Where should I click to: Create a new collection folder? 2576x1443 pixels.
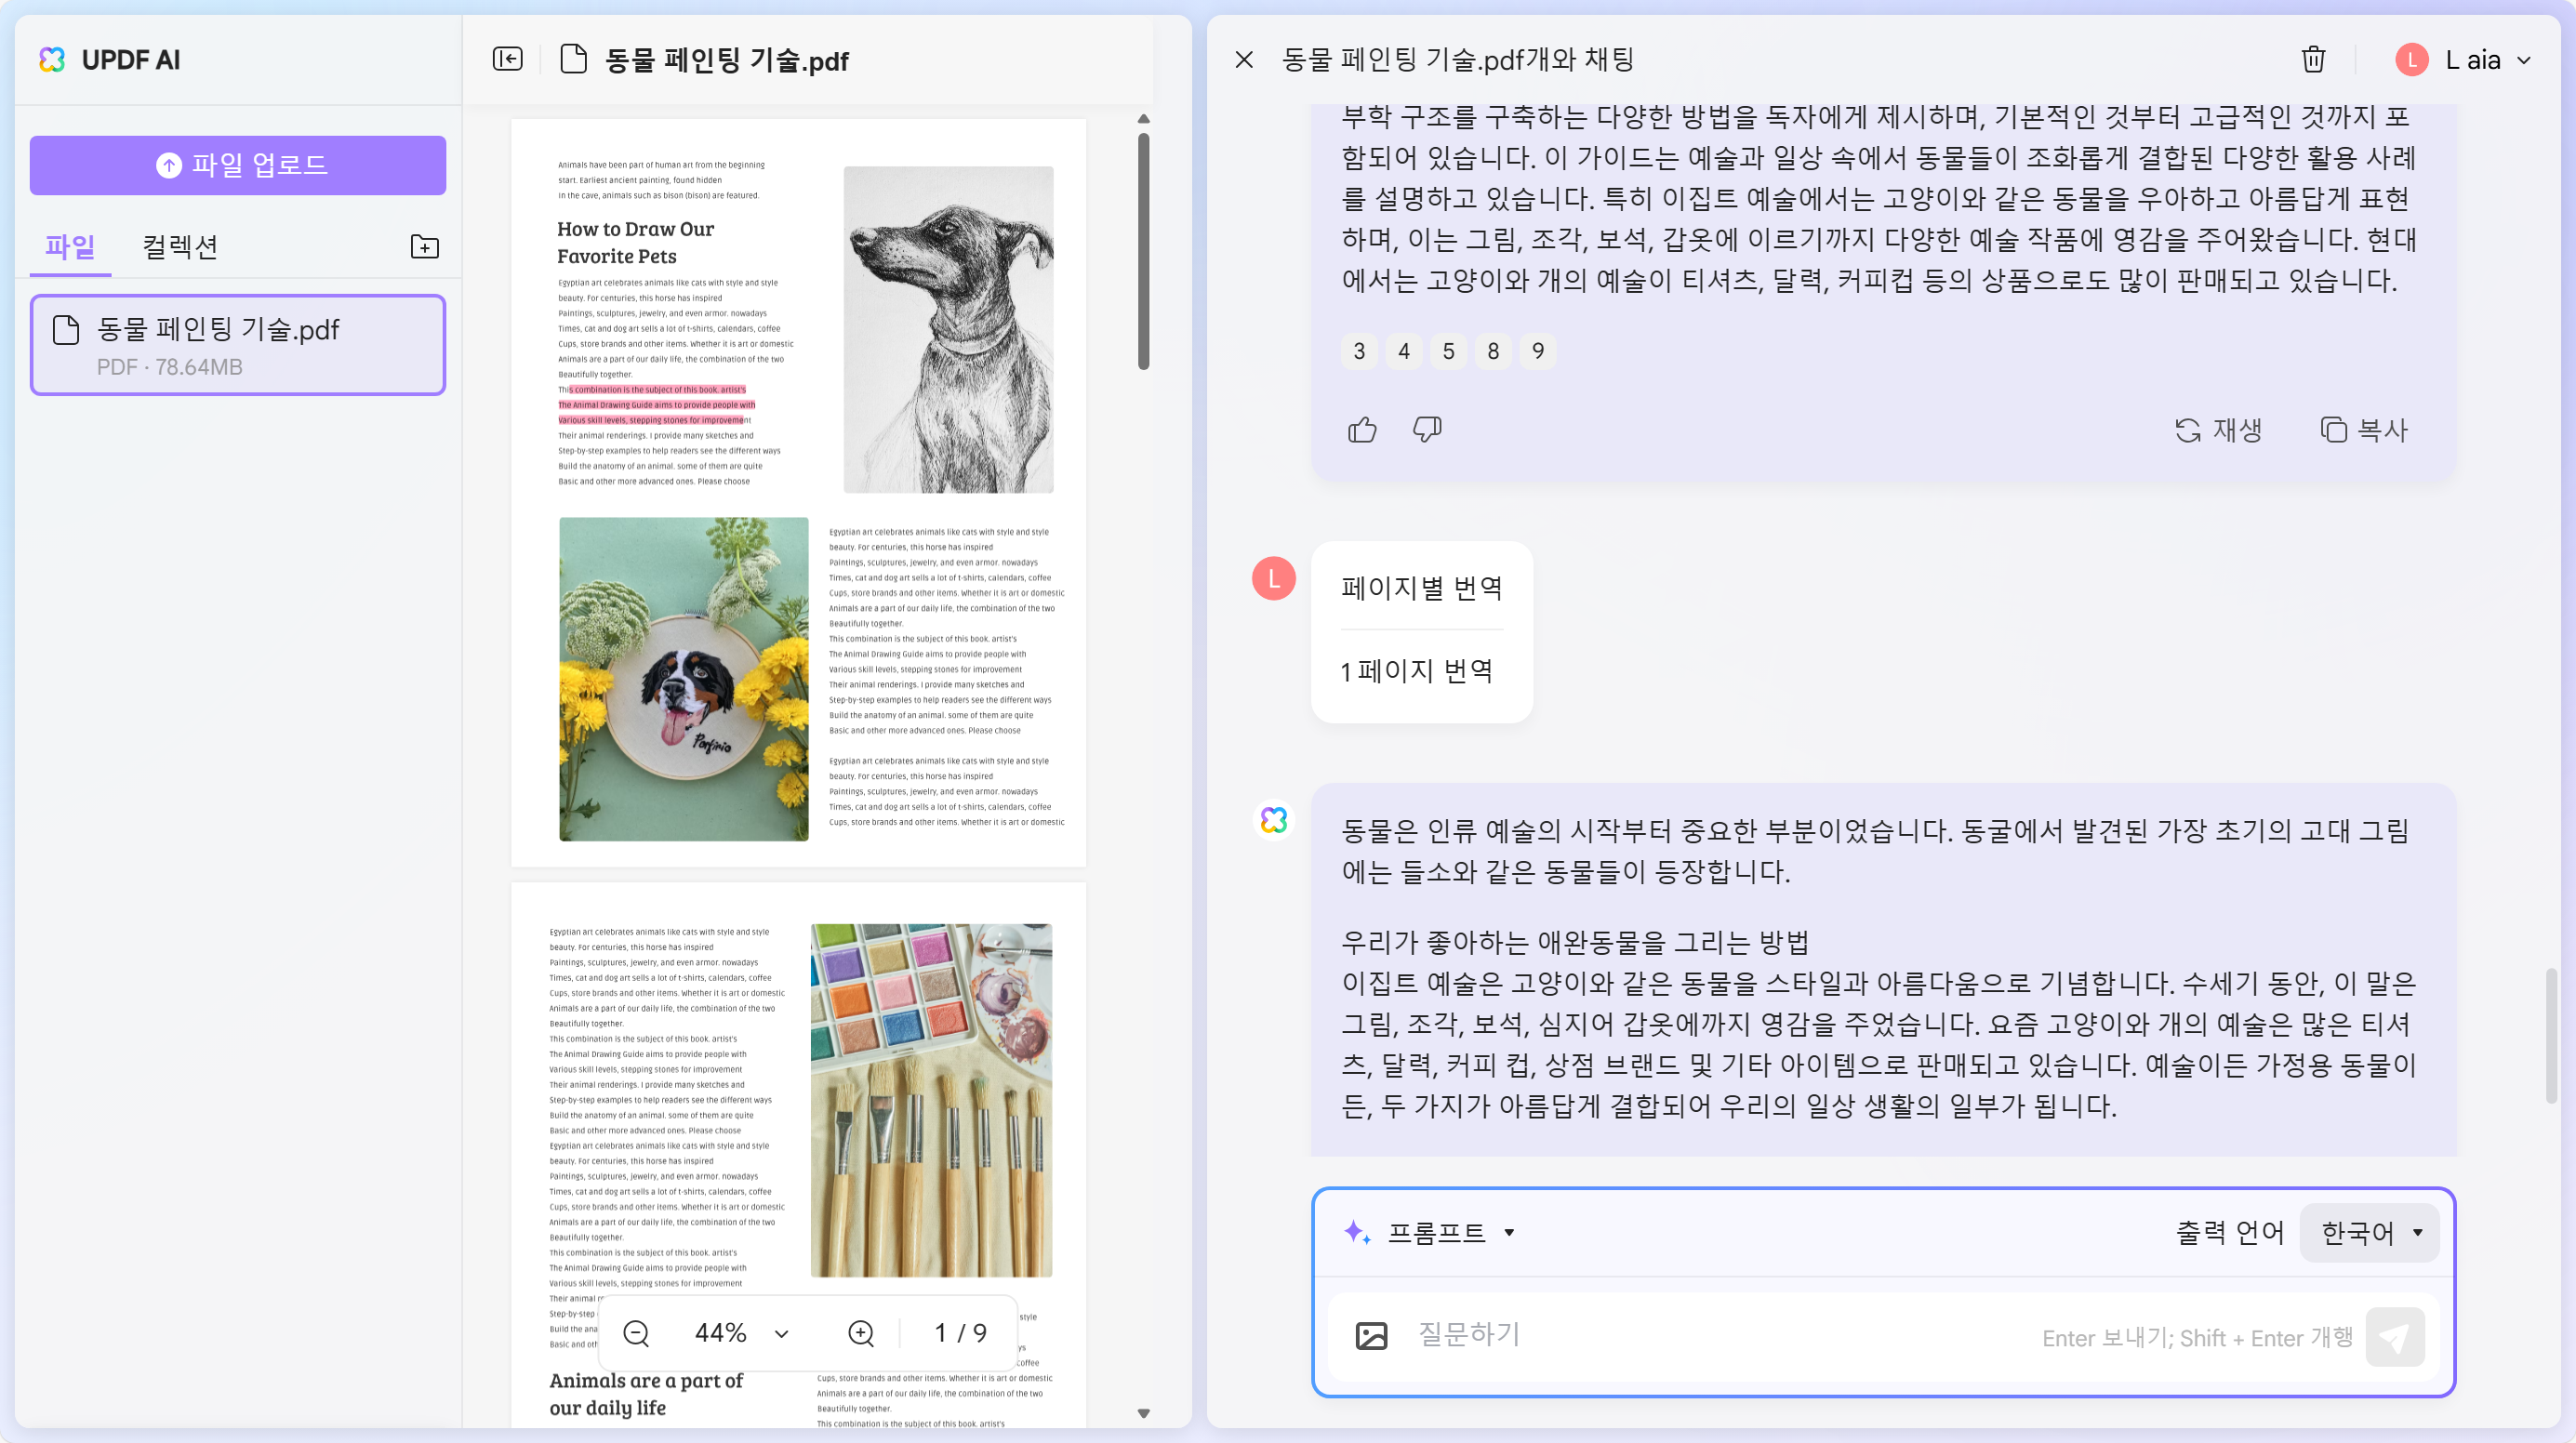pos(425,246)
